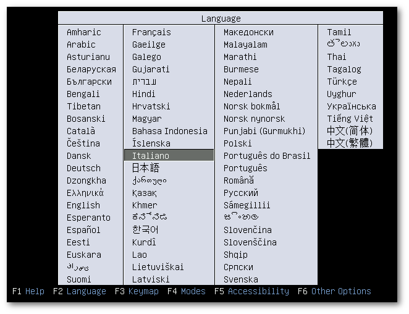Screen dimensions: 409x314
Task: Open F6 Other Options
Action: point(334,291)
